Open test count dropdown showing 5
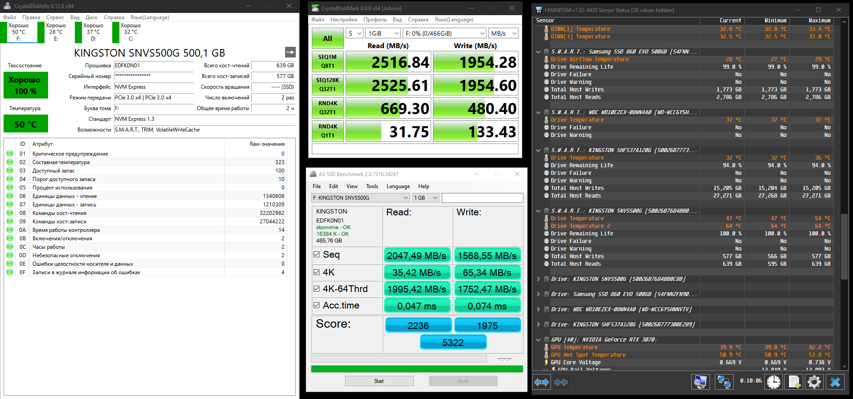 tap(355, 33)
